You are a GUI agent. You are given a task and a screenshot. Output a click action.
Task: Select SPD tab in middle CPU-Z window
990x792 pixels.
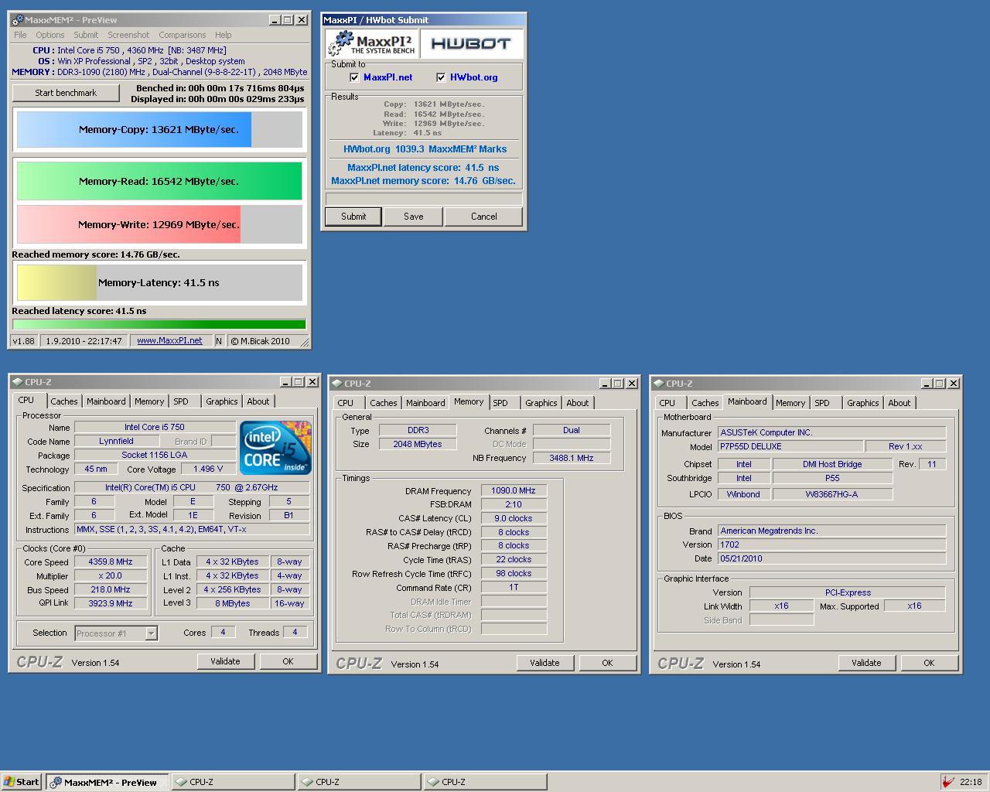tap(500, 403)
